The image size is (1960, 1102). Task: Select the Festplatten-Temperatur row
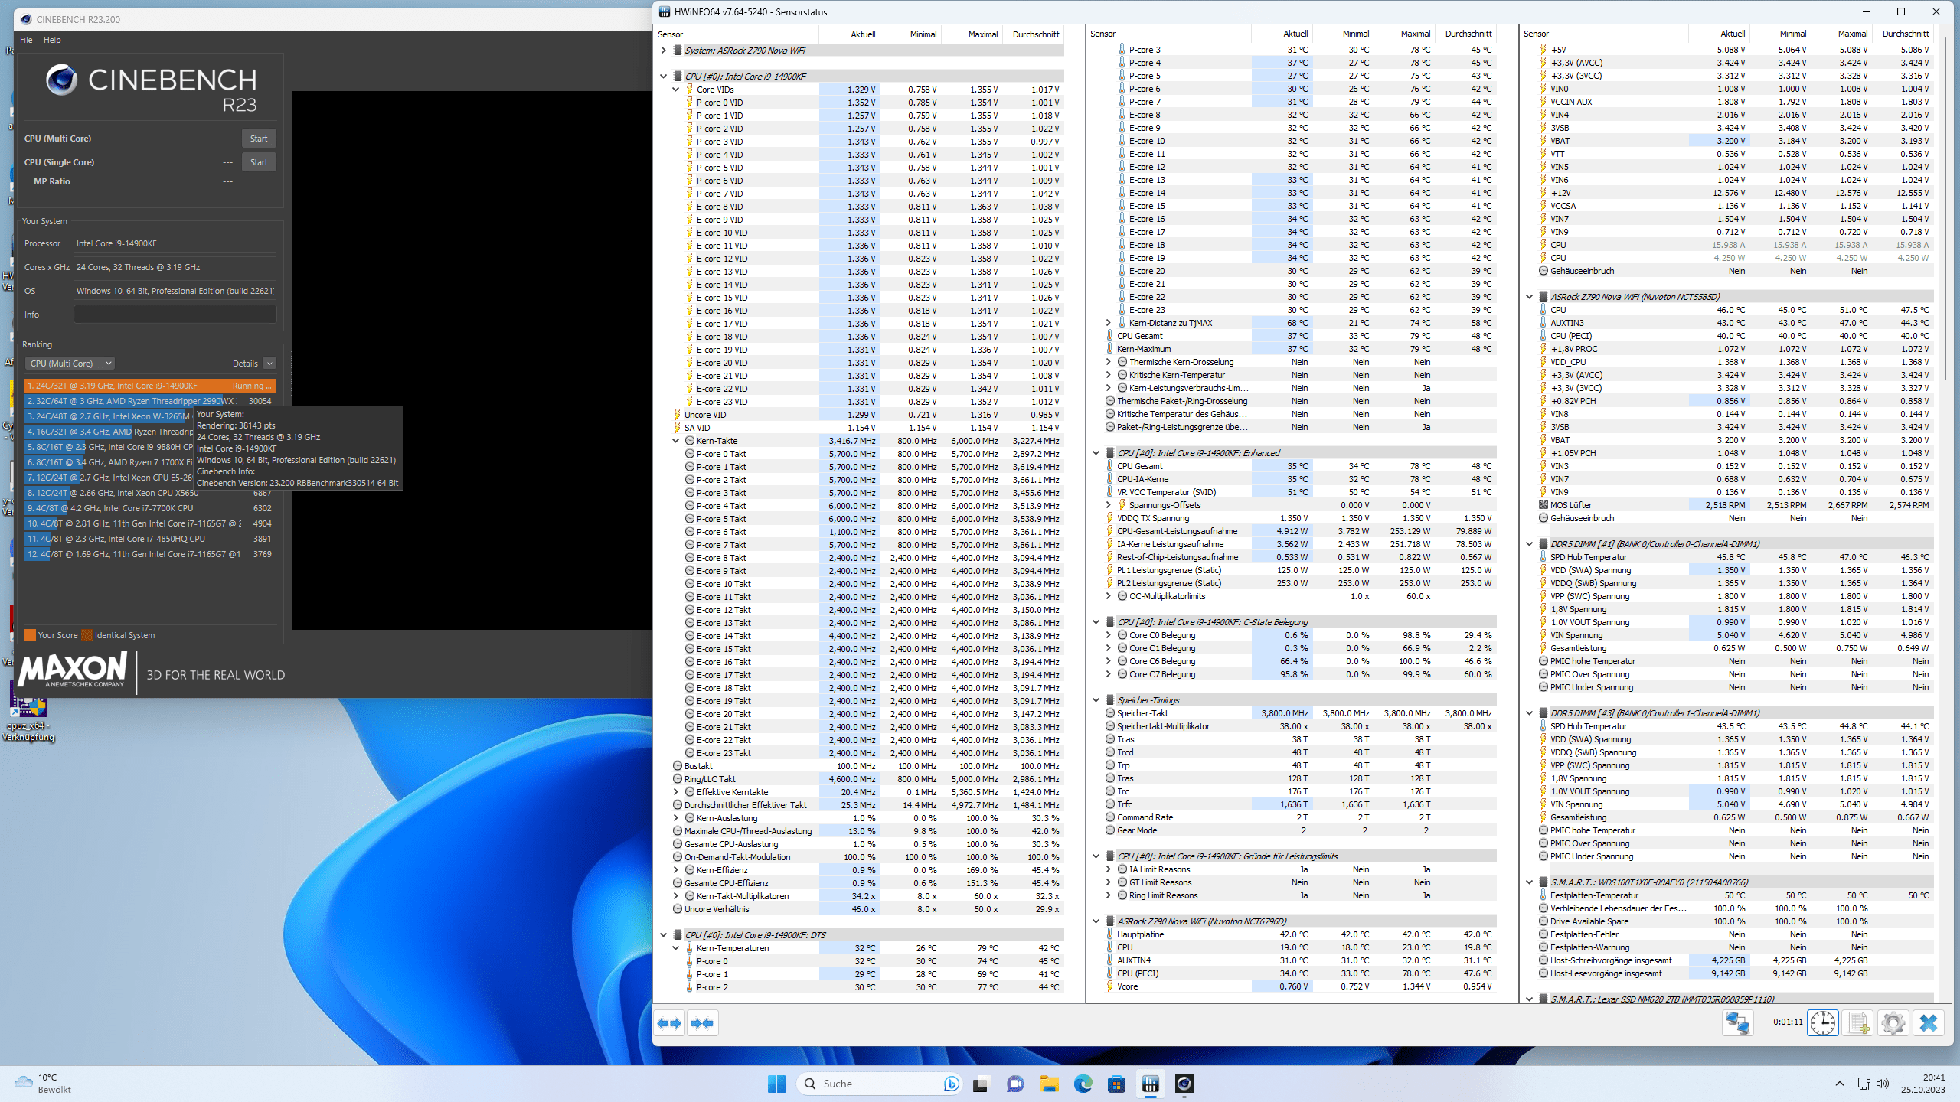[x=1735, y=895]
